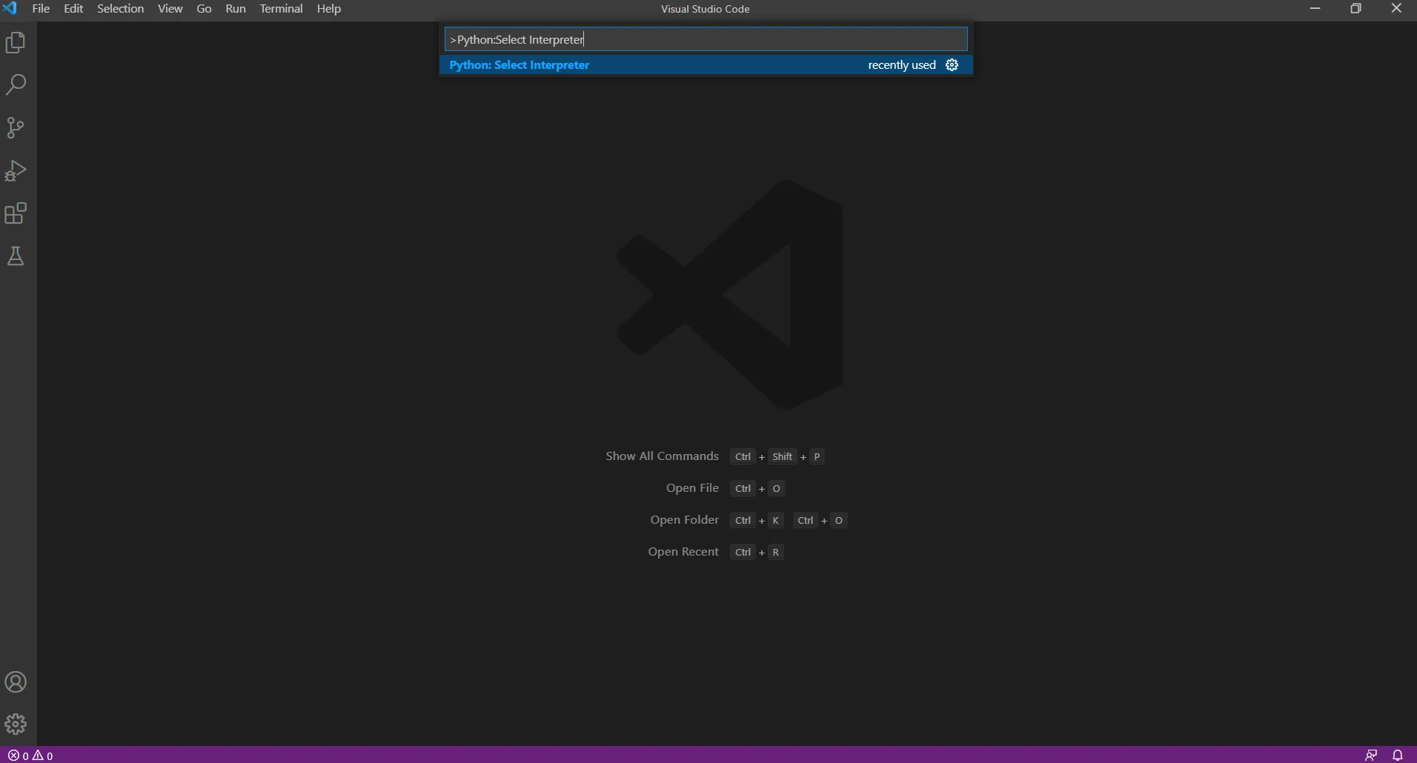Open the Help menu
The width and height of the screenshot is (1417, 763).
point(328,9)
